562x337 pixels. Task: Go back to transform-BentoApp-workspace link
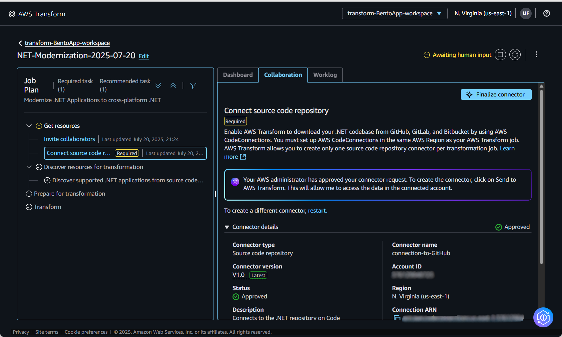pyautogui.click(x=67, y=43)
